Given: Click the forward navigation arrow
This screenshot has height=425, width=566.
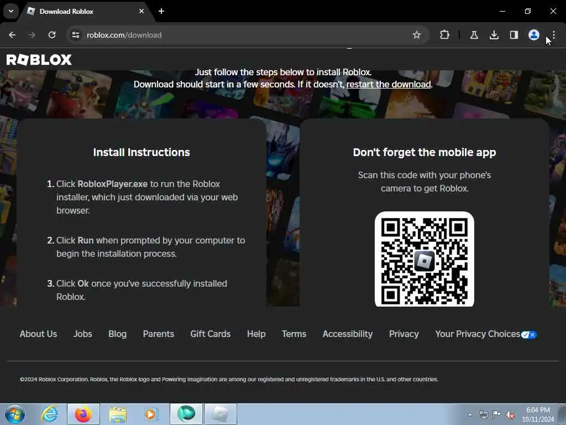Looking at the screenshot, I should coord(32,35).
